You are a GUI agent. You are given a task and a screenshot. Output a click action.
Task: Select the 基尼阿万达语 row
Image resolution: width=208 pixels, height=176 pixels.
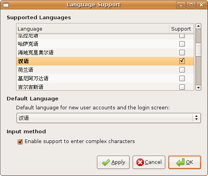(x=105, y=78)
